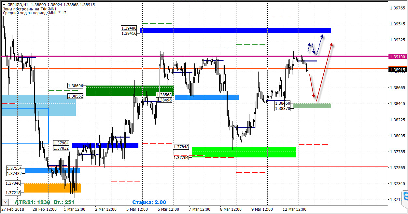The image size is (408, 214).
Task: Click the 1.37704 price tag
Action: point(181,157)
